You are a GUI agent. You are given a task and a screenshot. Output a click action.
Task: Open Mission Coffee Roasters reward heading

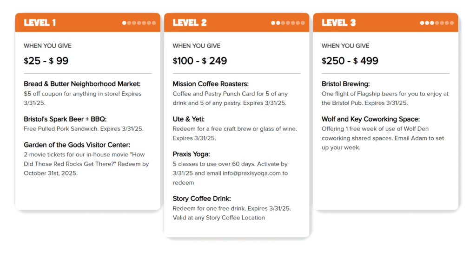[211, 84]
